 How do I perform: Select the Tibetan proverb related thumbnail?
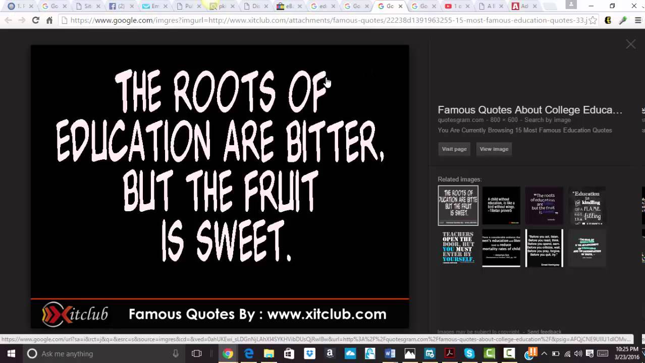point(501,205)
